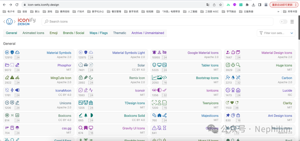Go forward with browser forward arrow
This screenshot has height=141, width=300.
click(x=11, y=5)
